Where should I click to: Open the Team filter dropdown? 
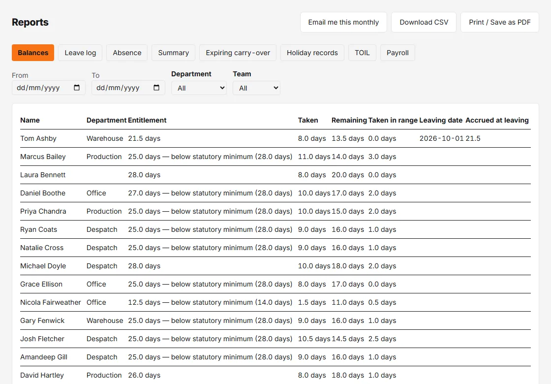point(256,88)
